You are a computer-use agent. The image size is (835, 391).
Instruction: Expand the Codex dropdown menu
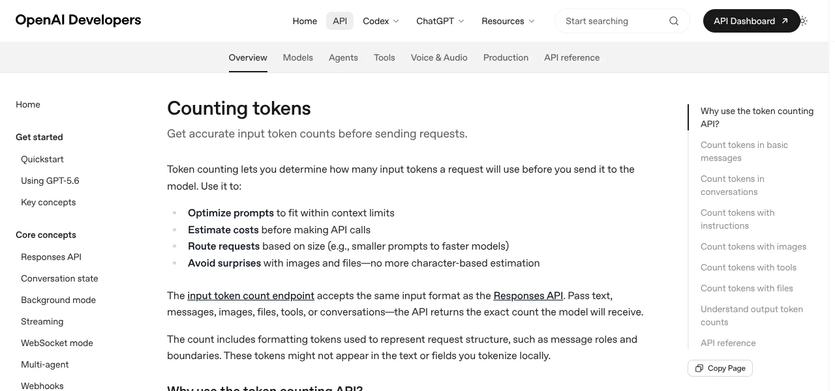381,21
